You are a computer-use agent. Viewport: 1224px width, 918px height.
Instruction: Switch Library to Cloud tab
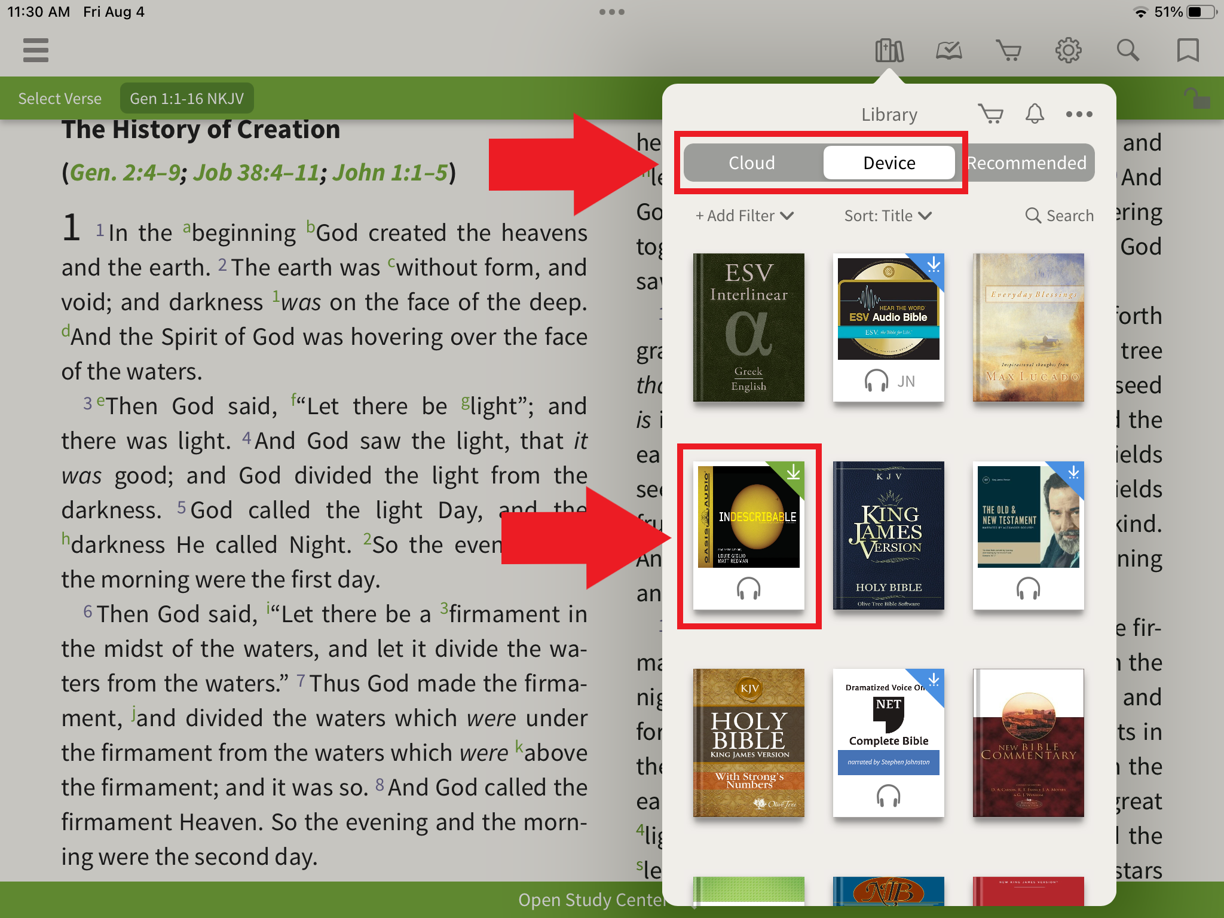click(752, 163)
